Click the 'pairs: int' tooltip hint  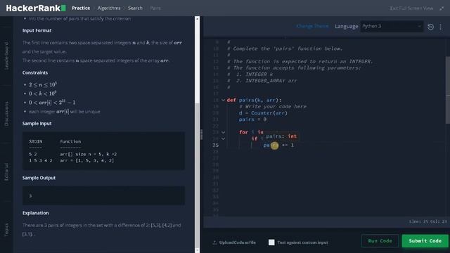281,136
